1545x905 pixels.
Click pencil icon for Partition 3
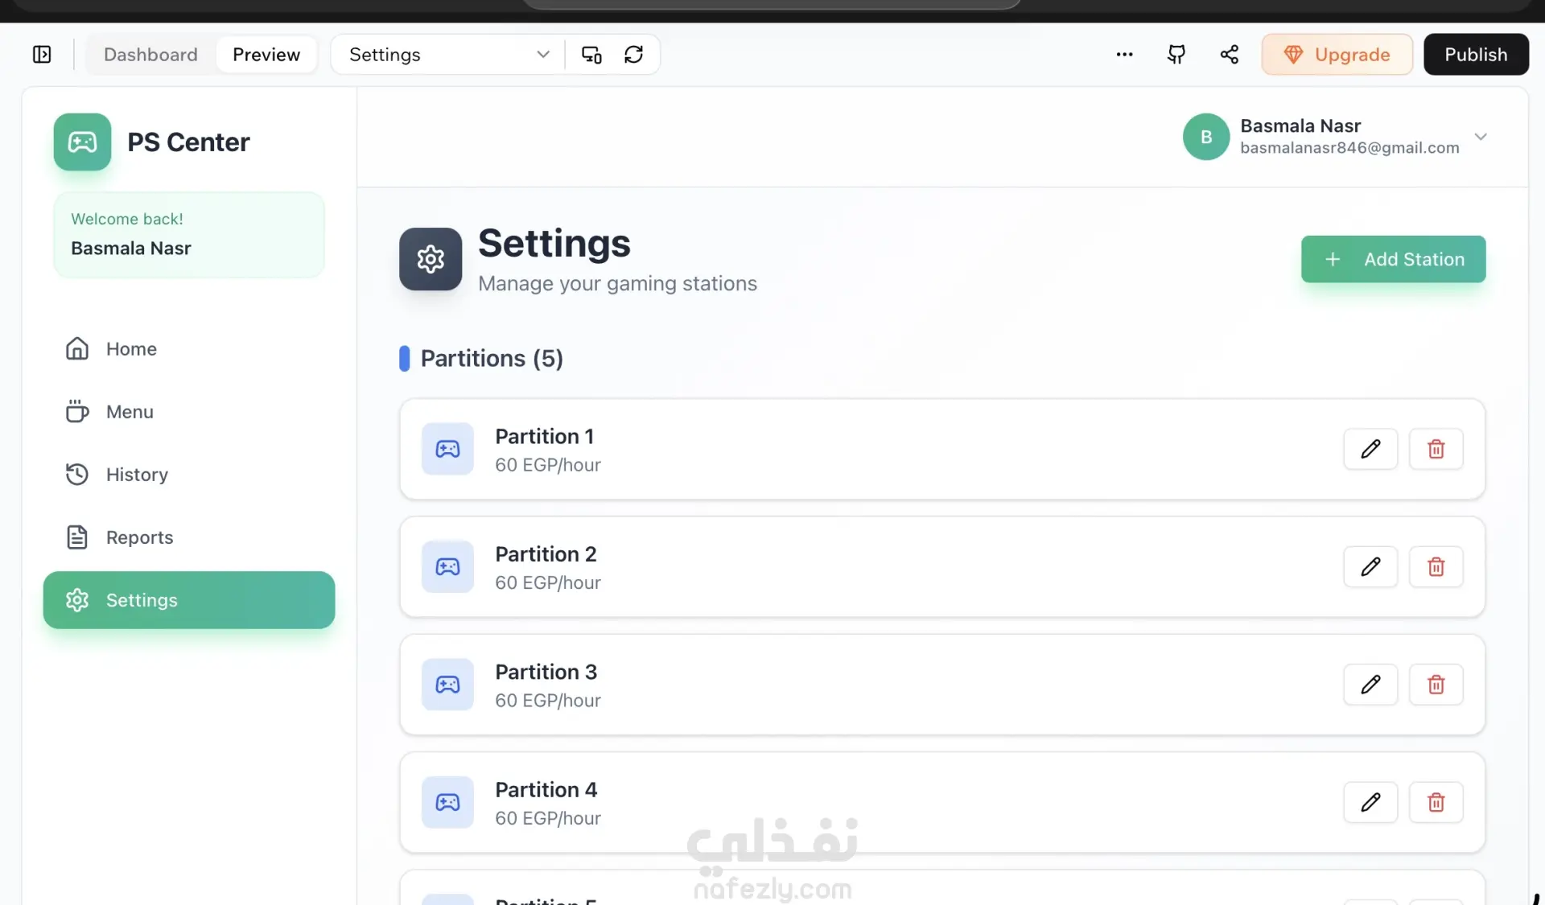click(1370, 685)
